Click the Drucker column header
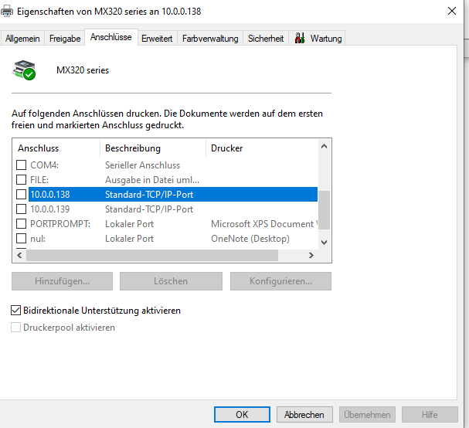This screenshot has height=428, width=469. point(262,148)
